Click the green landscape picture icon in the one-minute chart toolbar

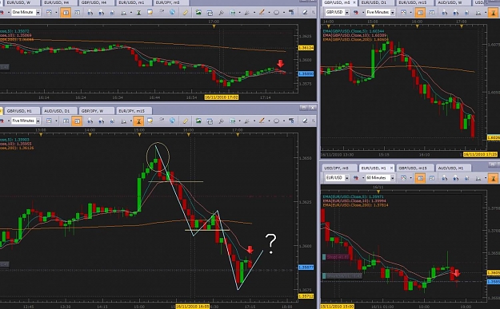tap(198, 13)
